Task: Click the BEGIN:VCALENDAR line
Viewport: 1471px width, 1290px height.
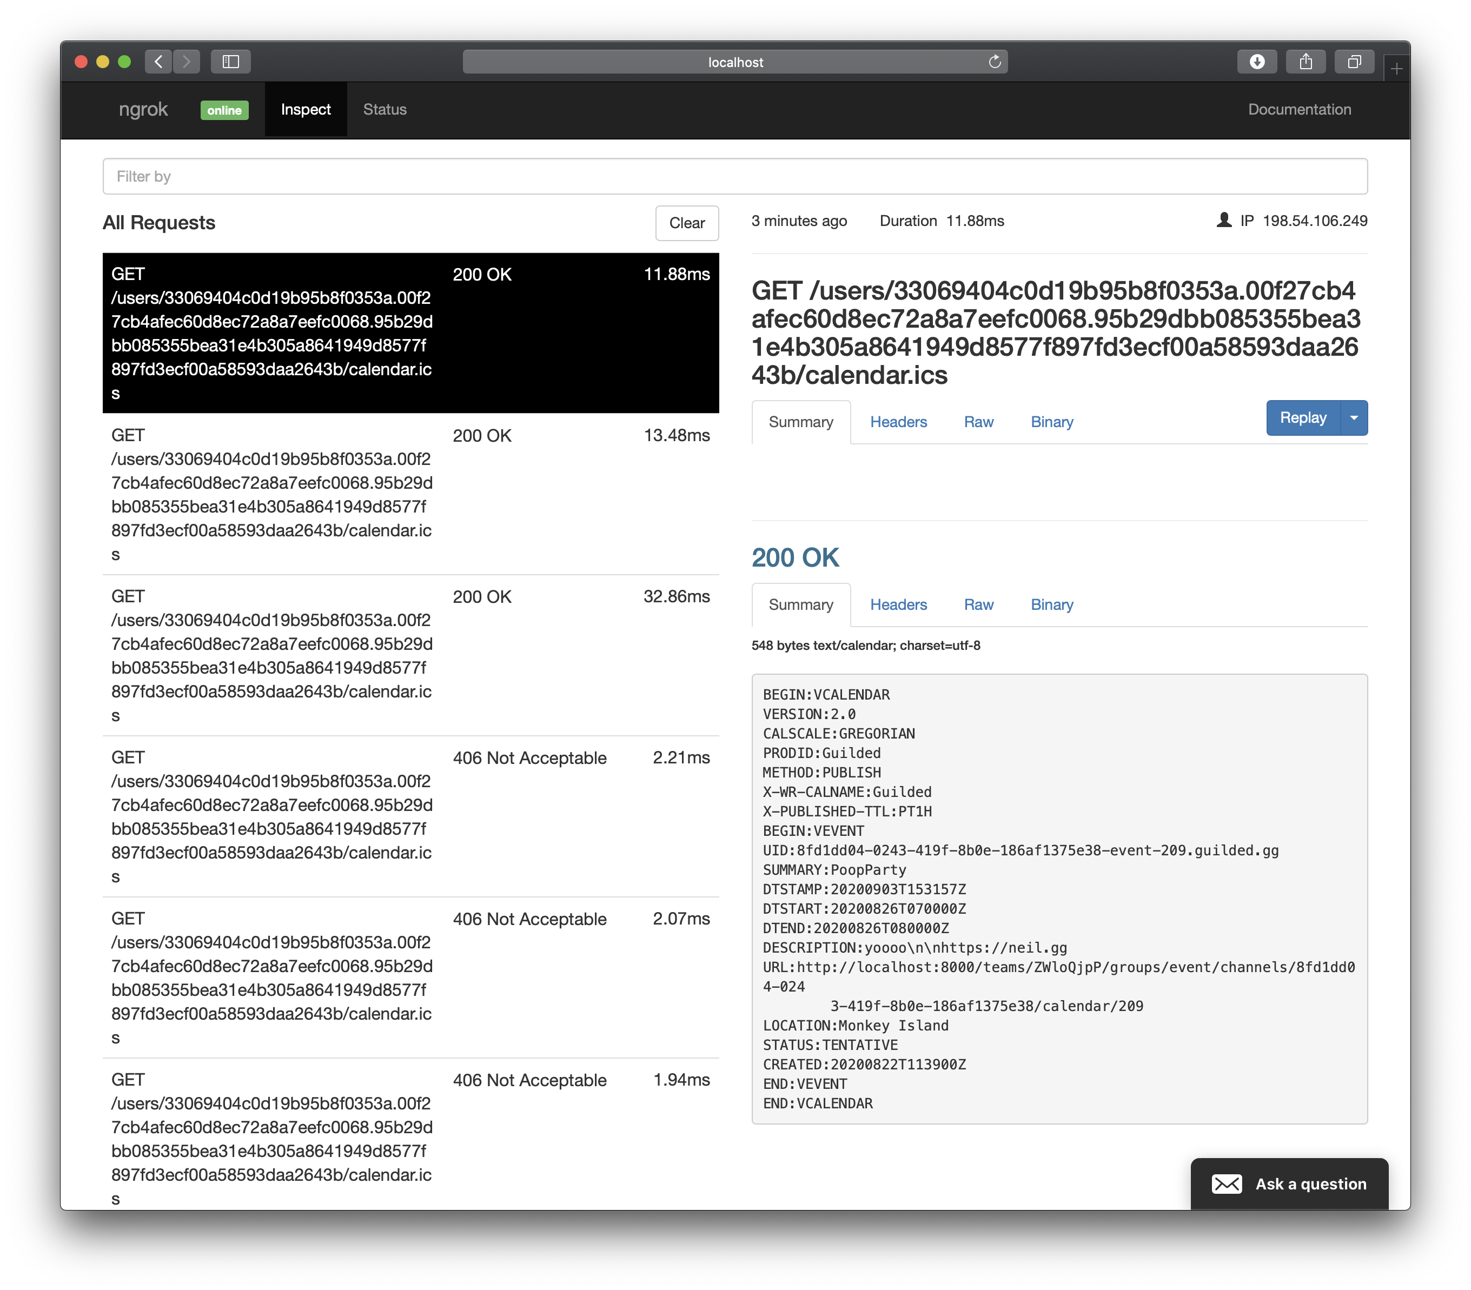Action: click(826, 694)
